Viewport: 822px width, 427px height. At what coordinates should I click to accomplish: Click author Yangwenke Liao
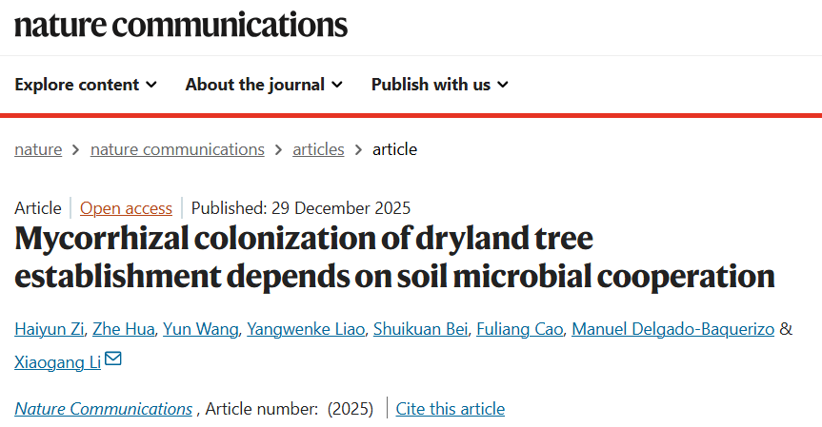click(x=305, y=329)
